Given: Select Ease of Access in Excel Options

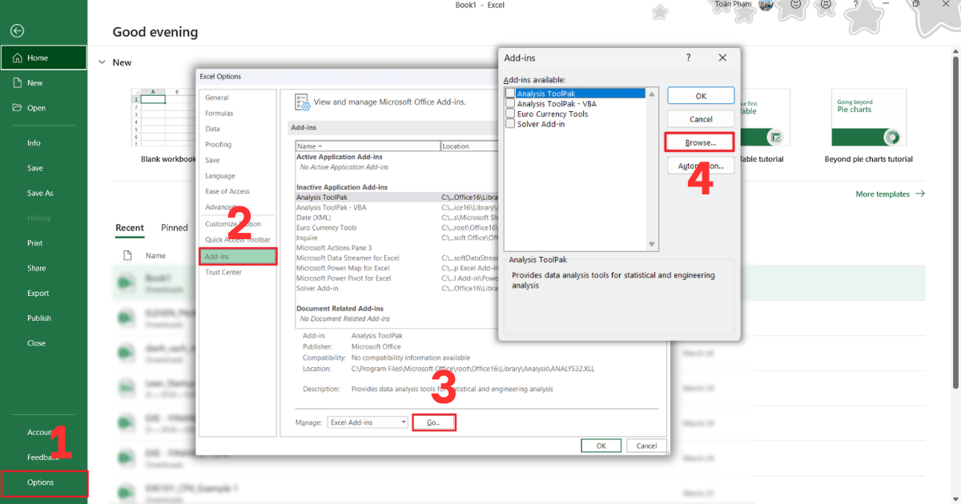Looking at the screenshot, I should tap(227, 191).
